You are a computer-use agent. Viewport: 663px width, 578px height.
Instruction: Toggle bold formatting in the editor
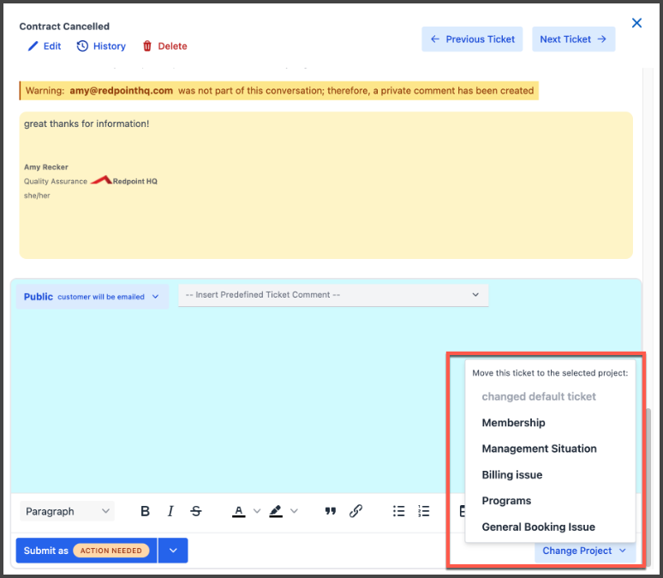(145, 511)
